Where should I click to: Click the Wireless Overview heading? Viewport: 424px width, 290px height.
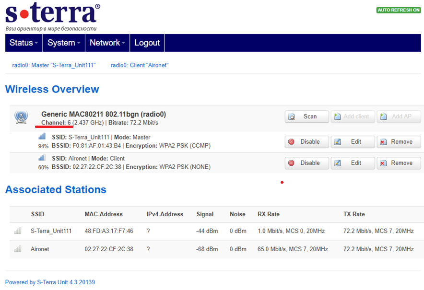pyautogui.click(x=52, y=89)
